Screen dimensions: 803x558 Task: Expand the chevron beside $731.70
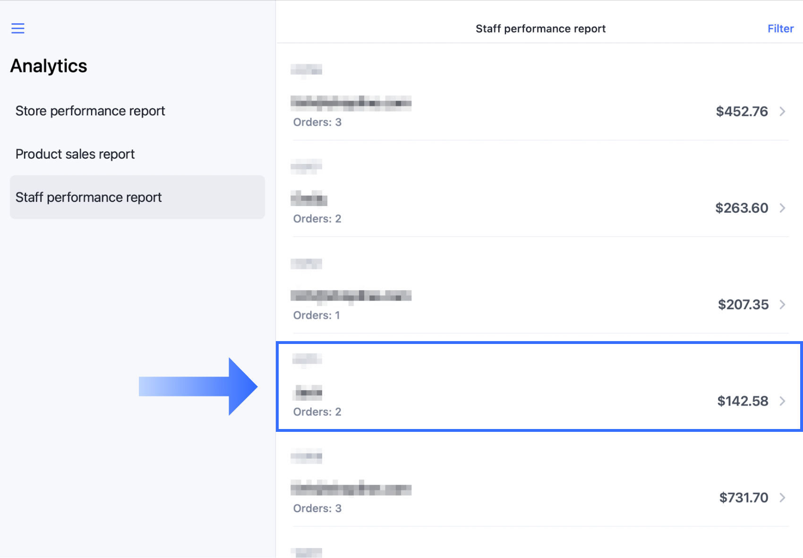coord(783,498)
